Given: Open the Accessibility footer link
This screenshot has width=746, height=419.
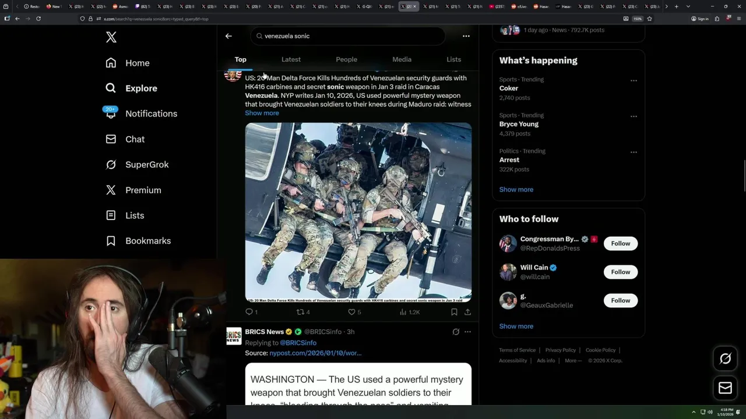Looking at the screenshot, I should click(x=513, y=361).
